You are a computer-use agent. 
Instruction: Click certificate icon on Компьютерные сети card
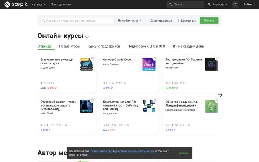[x=128, y=125]
